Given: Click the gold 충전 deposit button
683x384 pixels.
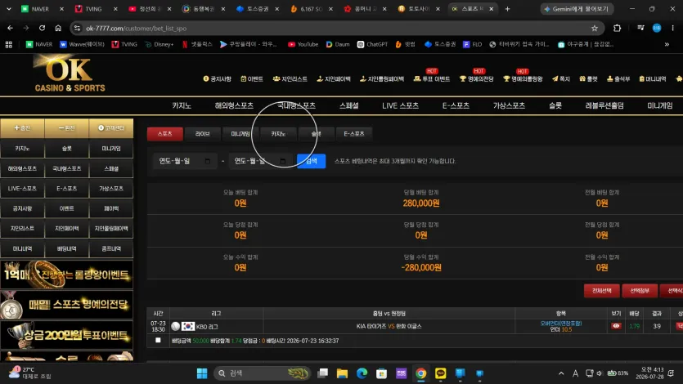Looking at the screenshot, I should coord(22,127).
